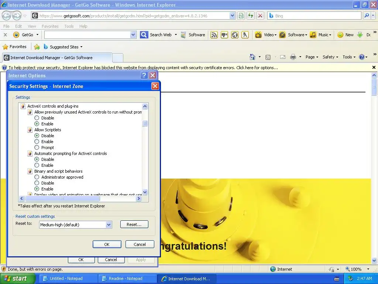Viewport: 378px width, 284px height.
Task: Click the Refresh page icon
Action: pos(251,16)
